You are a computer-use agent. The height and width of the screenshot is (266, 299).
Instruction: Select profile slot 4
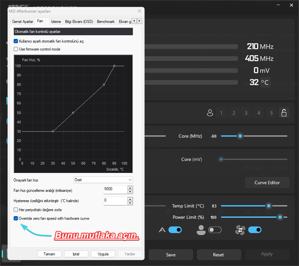(259, 113)
